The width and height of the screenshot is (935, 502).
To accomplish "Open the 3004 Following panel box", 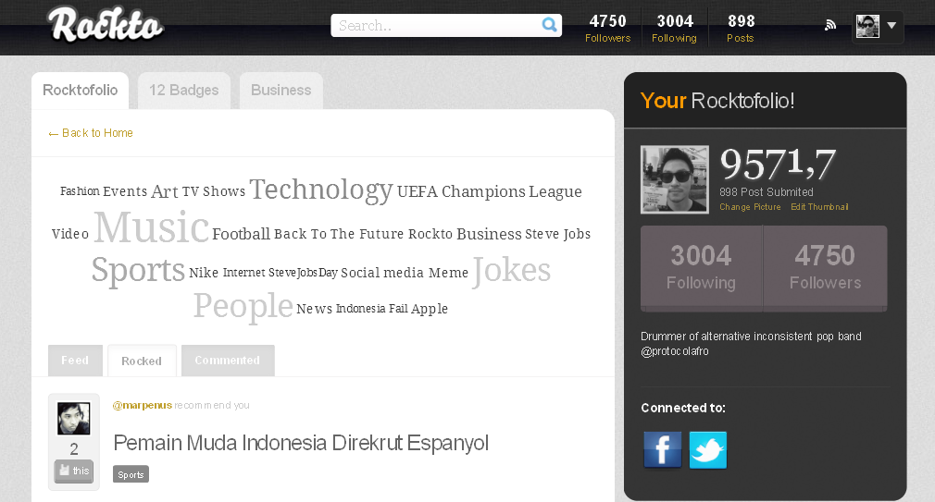I will pyautogui.click(x=702, y=268).
